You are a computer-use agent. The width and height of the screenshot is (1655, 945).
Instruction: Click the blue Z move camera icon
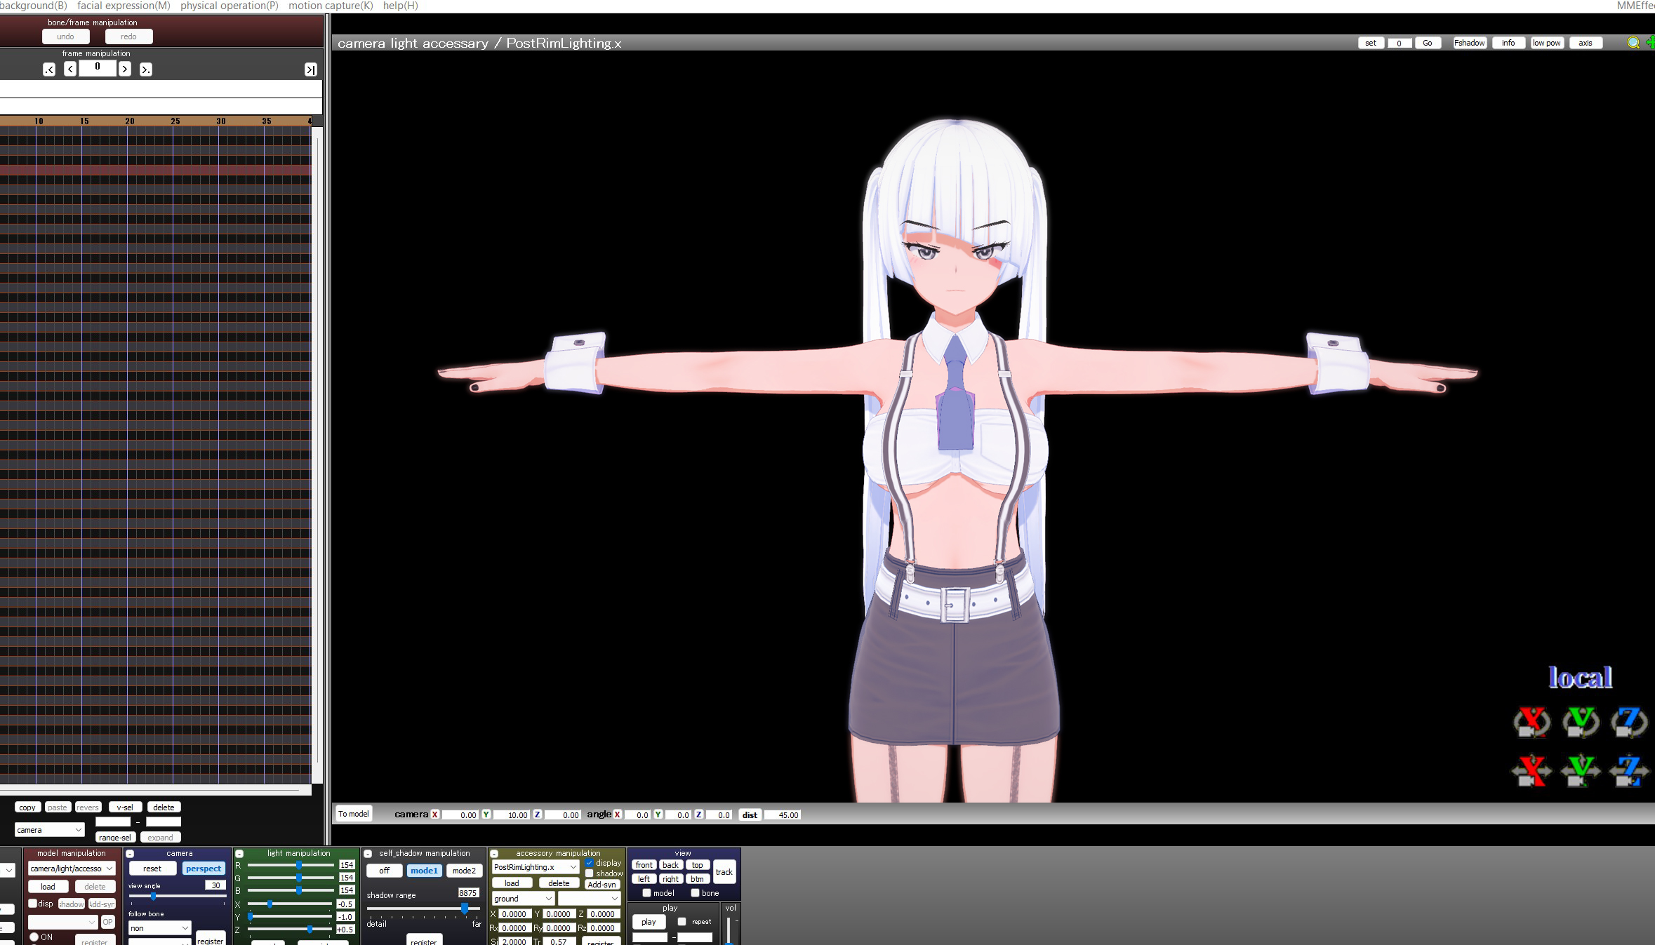[x=1628, y=770]
